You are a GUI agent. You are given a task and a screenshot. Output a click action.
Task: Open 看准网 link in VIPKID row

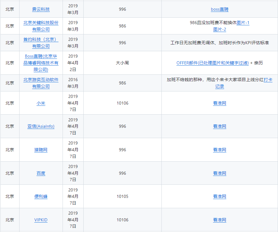pos(219,220)
